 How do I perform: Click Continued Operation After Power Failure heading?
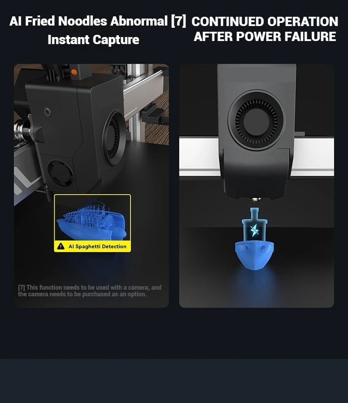pyautogui.click(x=265, y=29)
